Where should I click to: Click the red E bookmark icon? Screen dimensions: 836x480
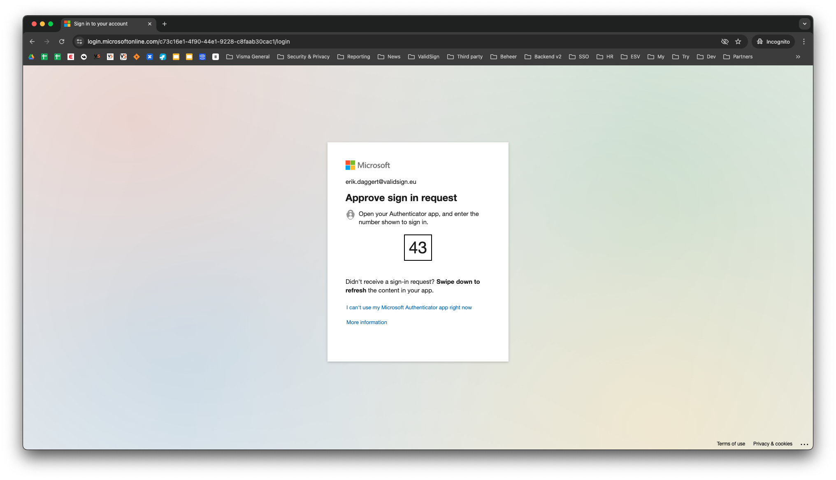(x=71, y=57)
